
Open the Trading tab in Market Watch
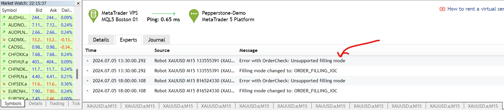pyautogui.click(x=57, y=104)
